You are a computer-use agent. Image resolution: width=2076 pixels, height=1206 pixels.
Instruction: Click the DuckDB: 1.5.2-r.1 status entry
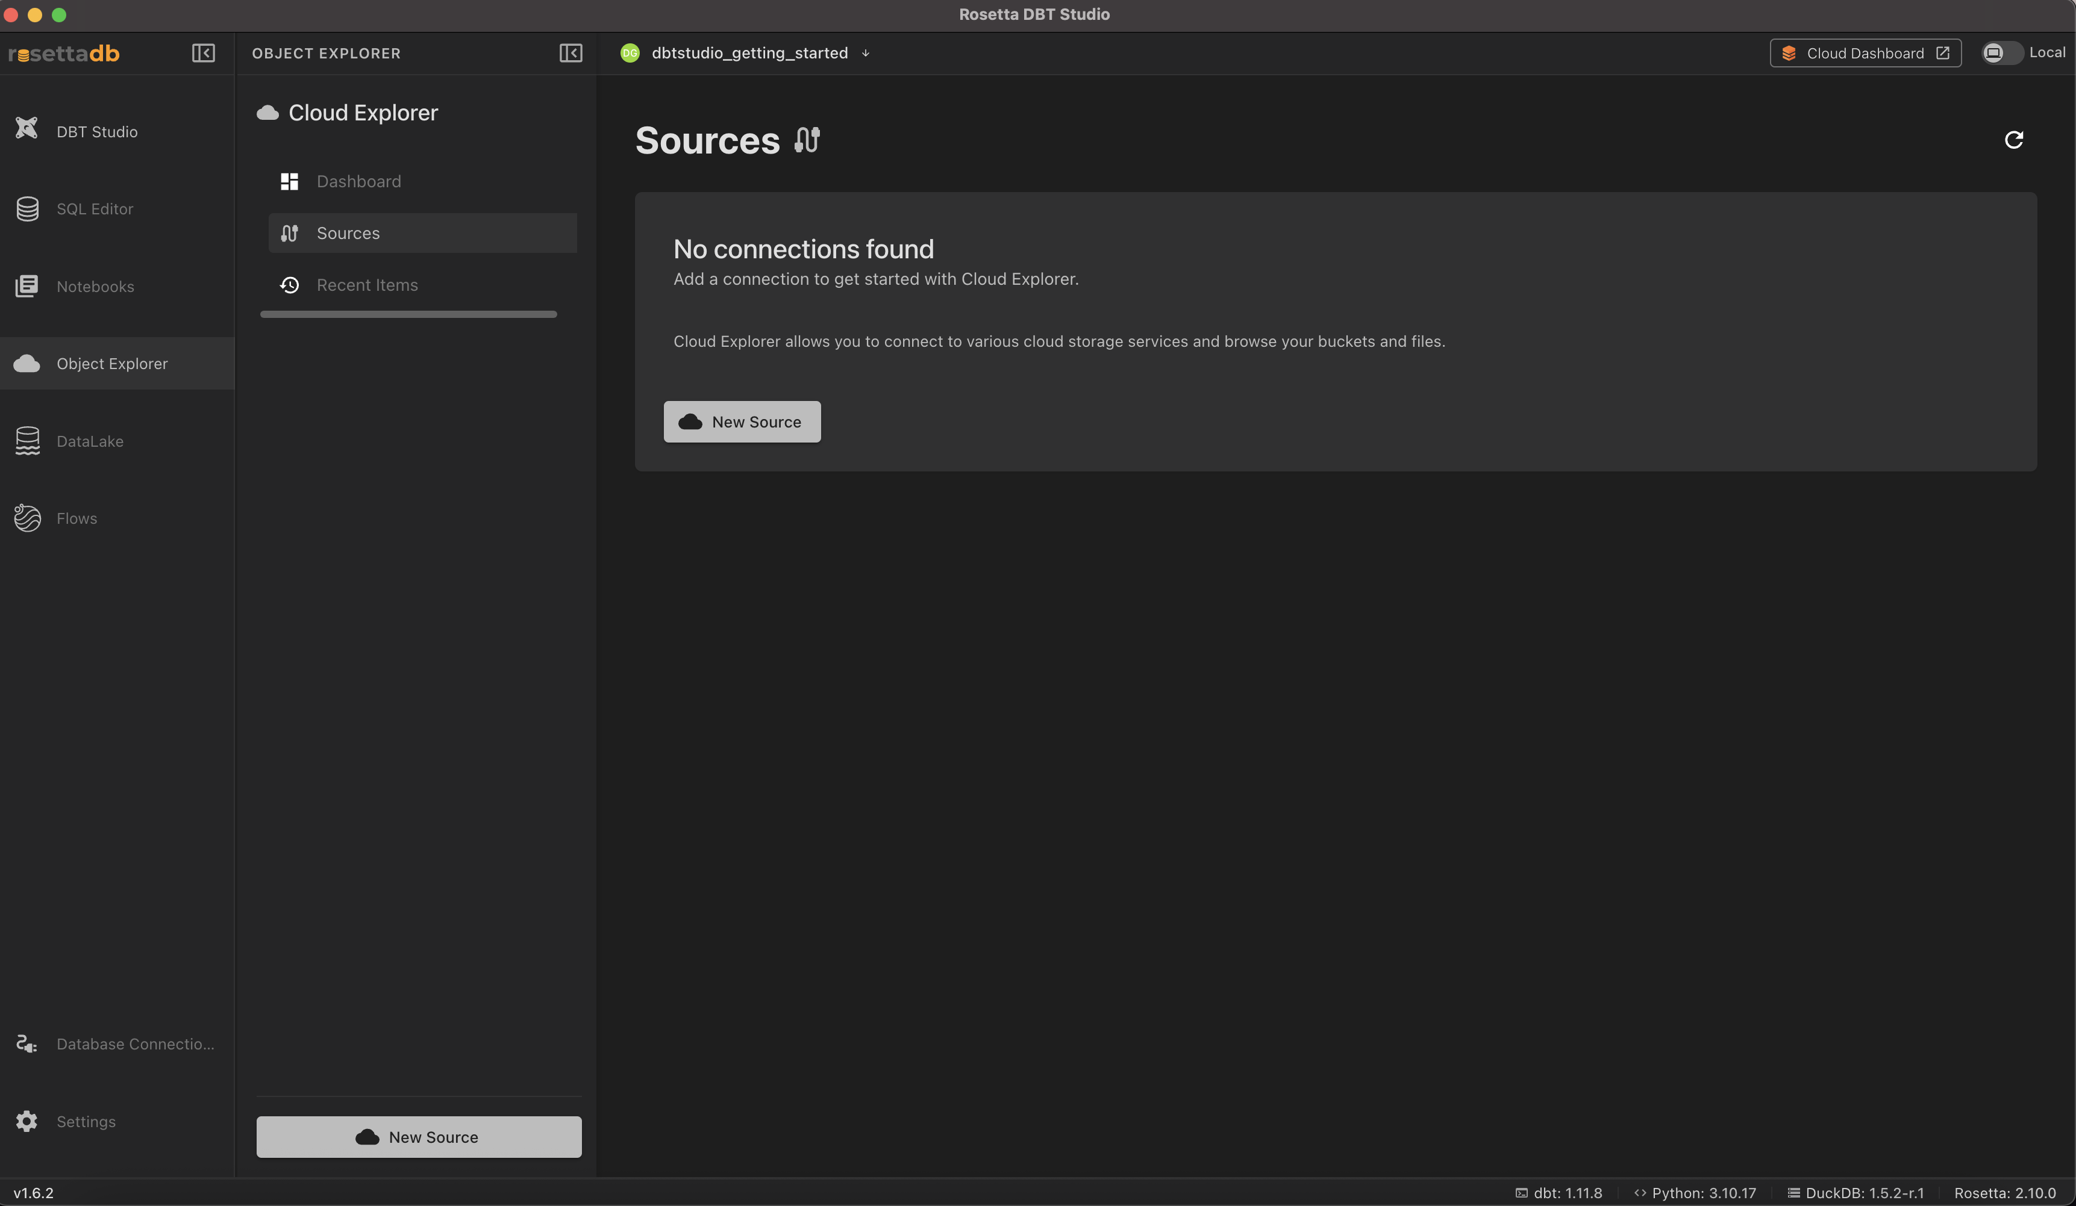tap(1856, 1193)
